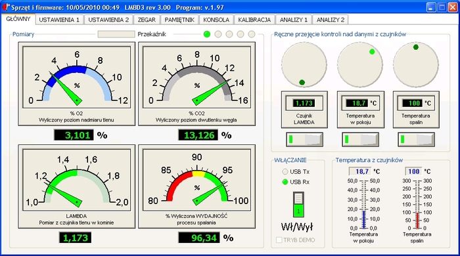Click the 18,7 field above the room thermometer

coord(360,171)
